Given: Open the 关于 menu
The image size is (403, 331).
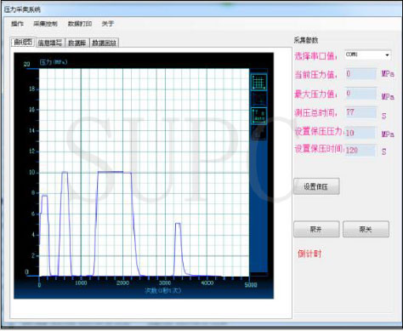Looking at the screenshot, I should [108, 24].
